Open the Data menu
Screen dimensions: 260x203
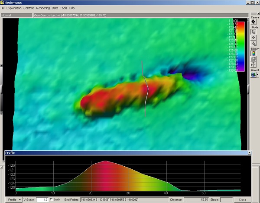pyautogui.click(x=55, y=8)
